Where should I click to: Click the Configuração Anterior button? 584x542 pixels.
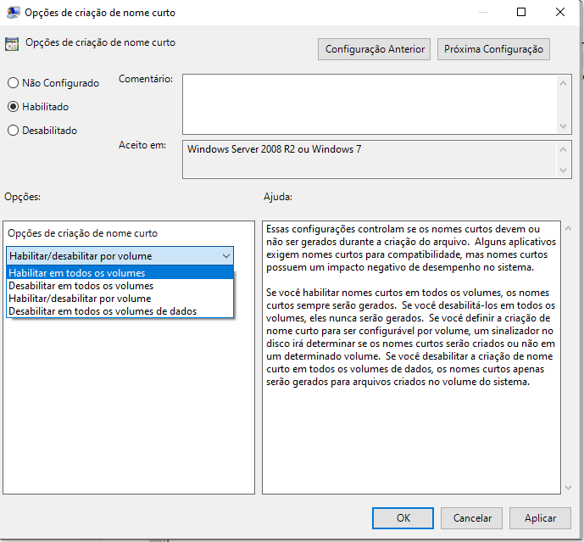click(375, 49)
